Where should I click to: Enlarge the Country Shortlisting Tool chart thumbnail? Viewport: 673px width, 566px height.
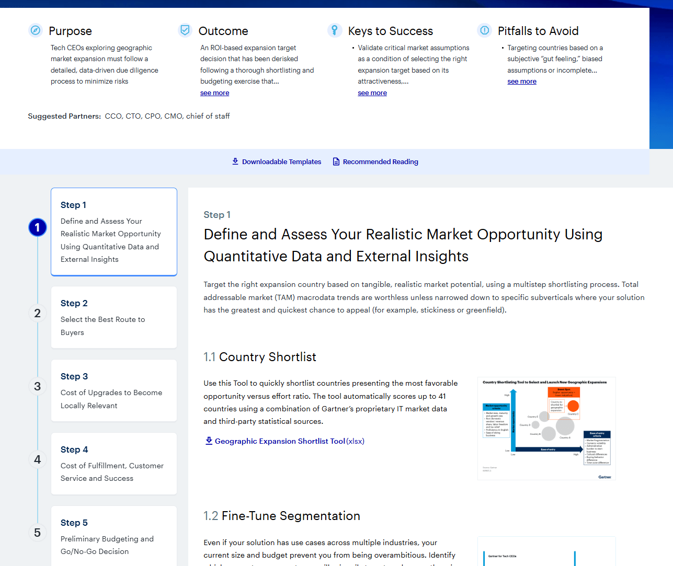[x=546, y=428]
